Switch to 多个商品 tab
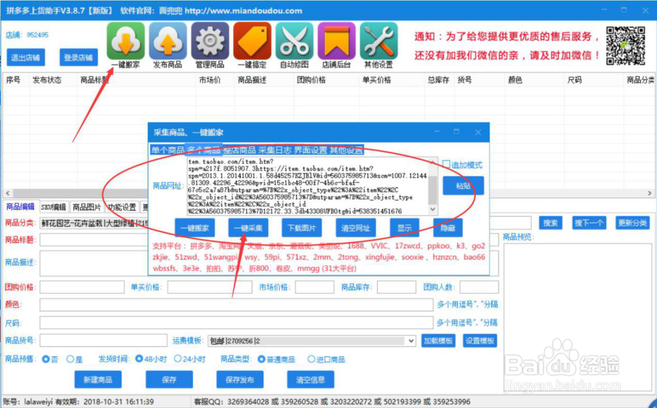 pyautogui.click(x=204, y=150)
